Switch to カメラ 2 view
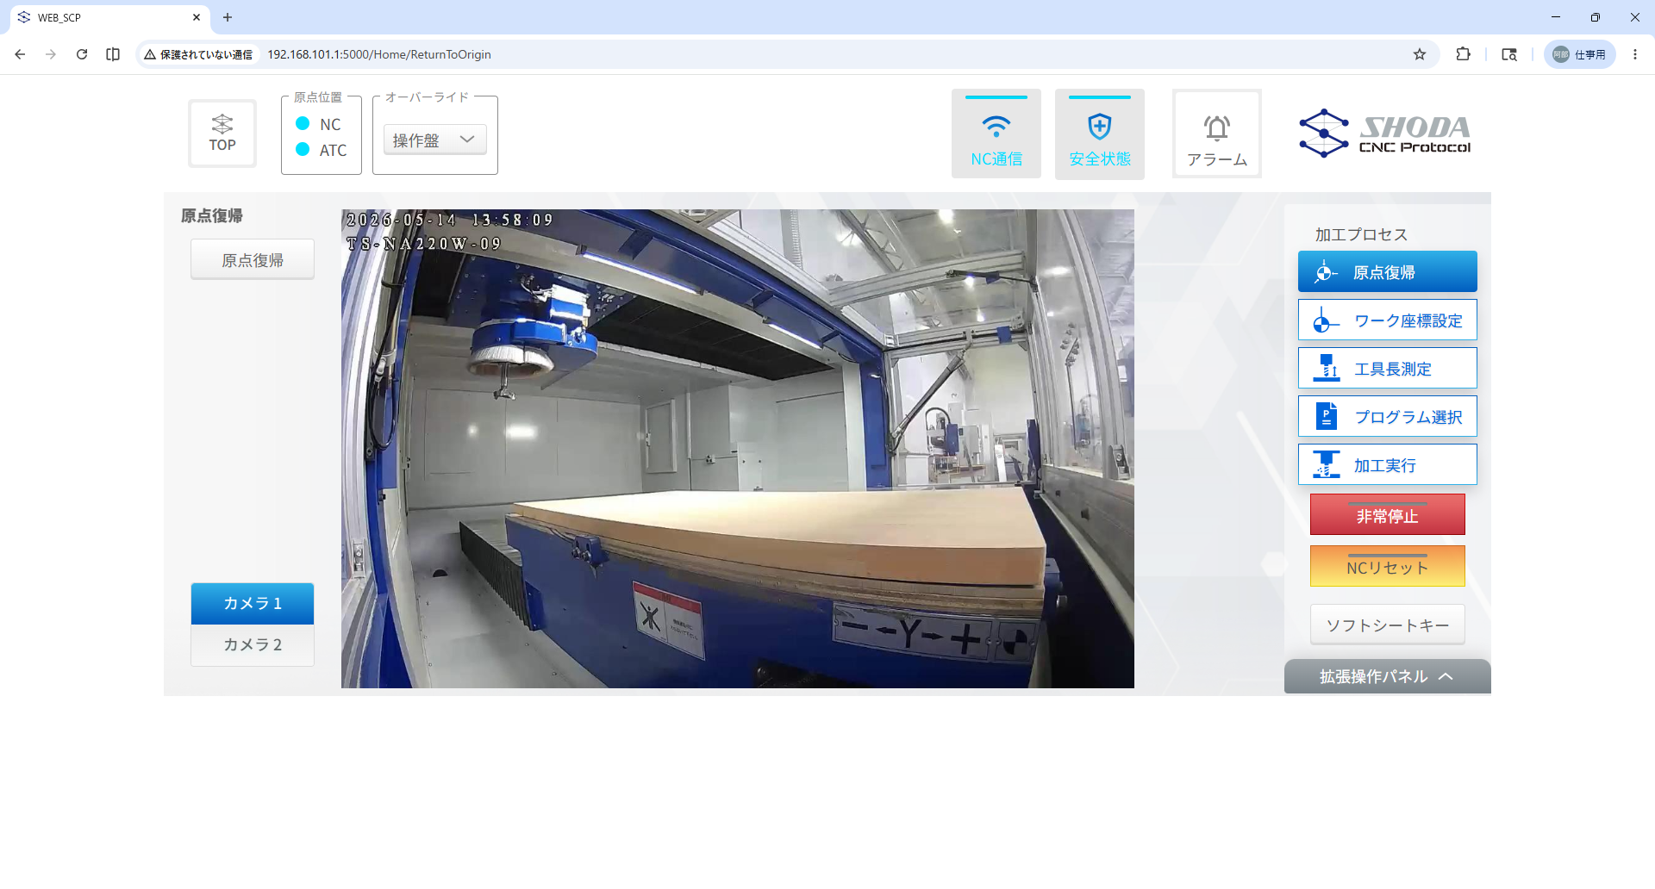1655x889 pixels. (253, 644)
